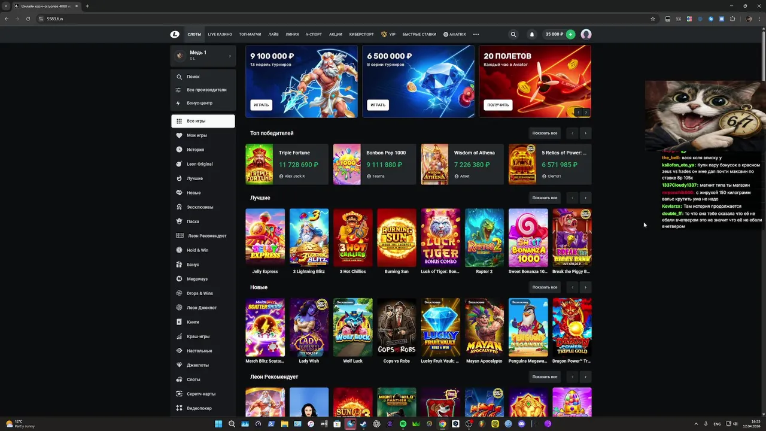This screenshot has width=766, height=431.
Task: Show next Топ победителей items arrow
Action: pyautogui.click(x=585, y=133)
